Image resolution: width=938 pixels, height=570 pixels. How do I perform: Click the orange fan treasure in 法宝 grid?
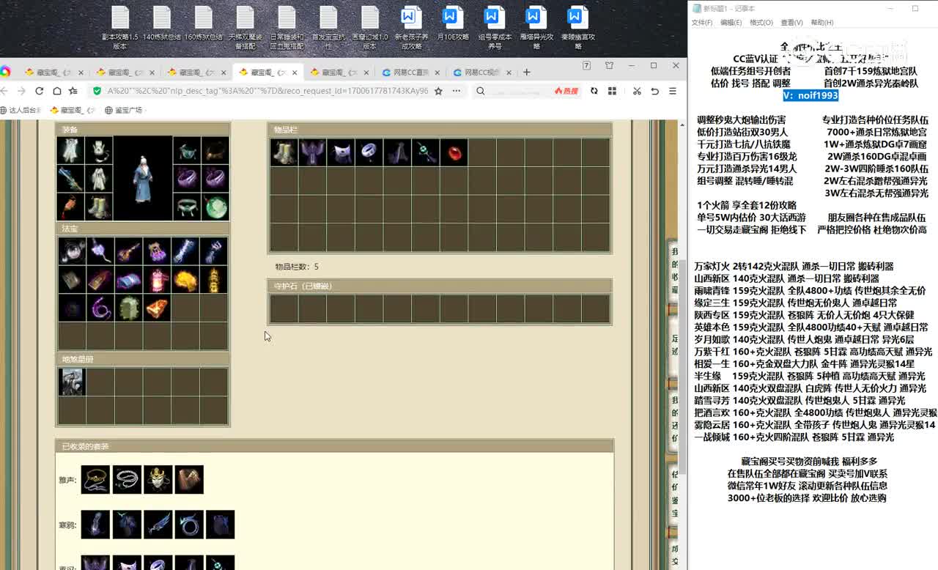point(157,308)
